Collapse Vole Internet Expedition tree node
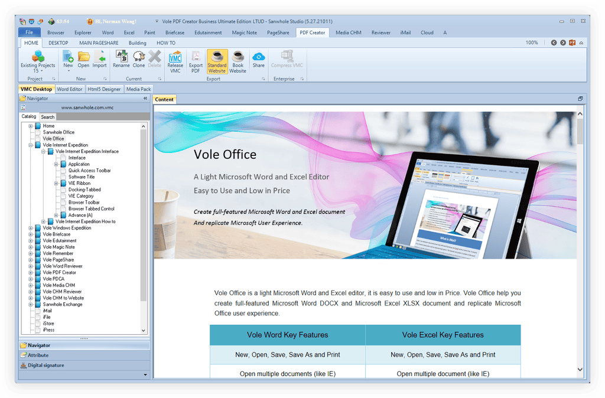The height and width of the screenshot is (398, 605). point(31,145)
